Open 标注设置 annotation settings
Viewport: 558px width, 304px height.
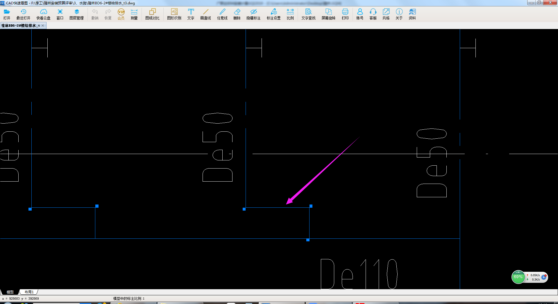pos(273,14)
